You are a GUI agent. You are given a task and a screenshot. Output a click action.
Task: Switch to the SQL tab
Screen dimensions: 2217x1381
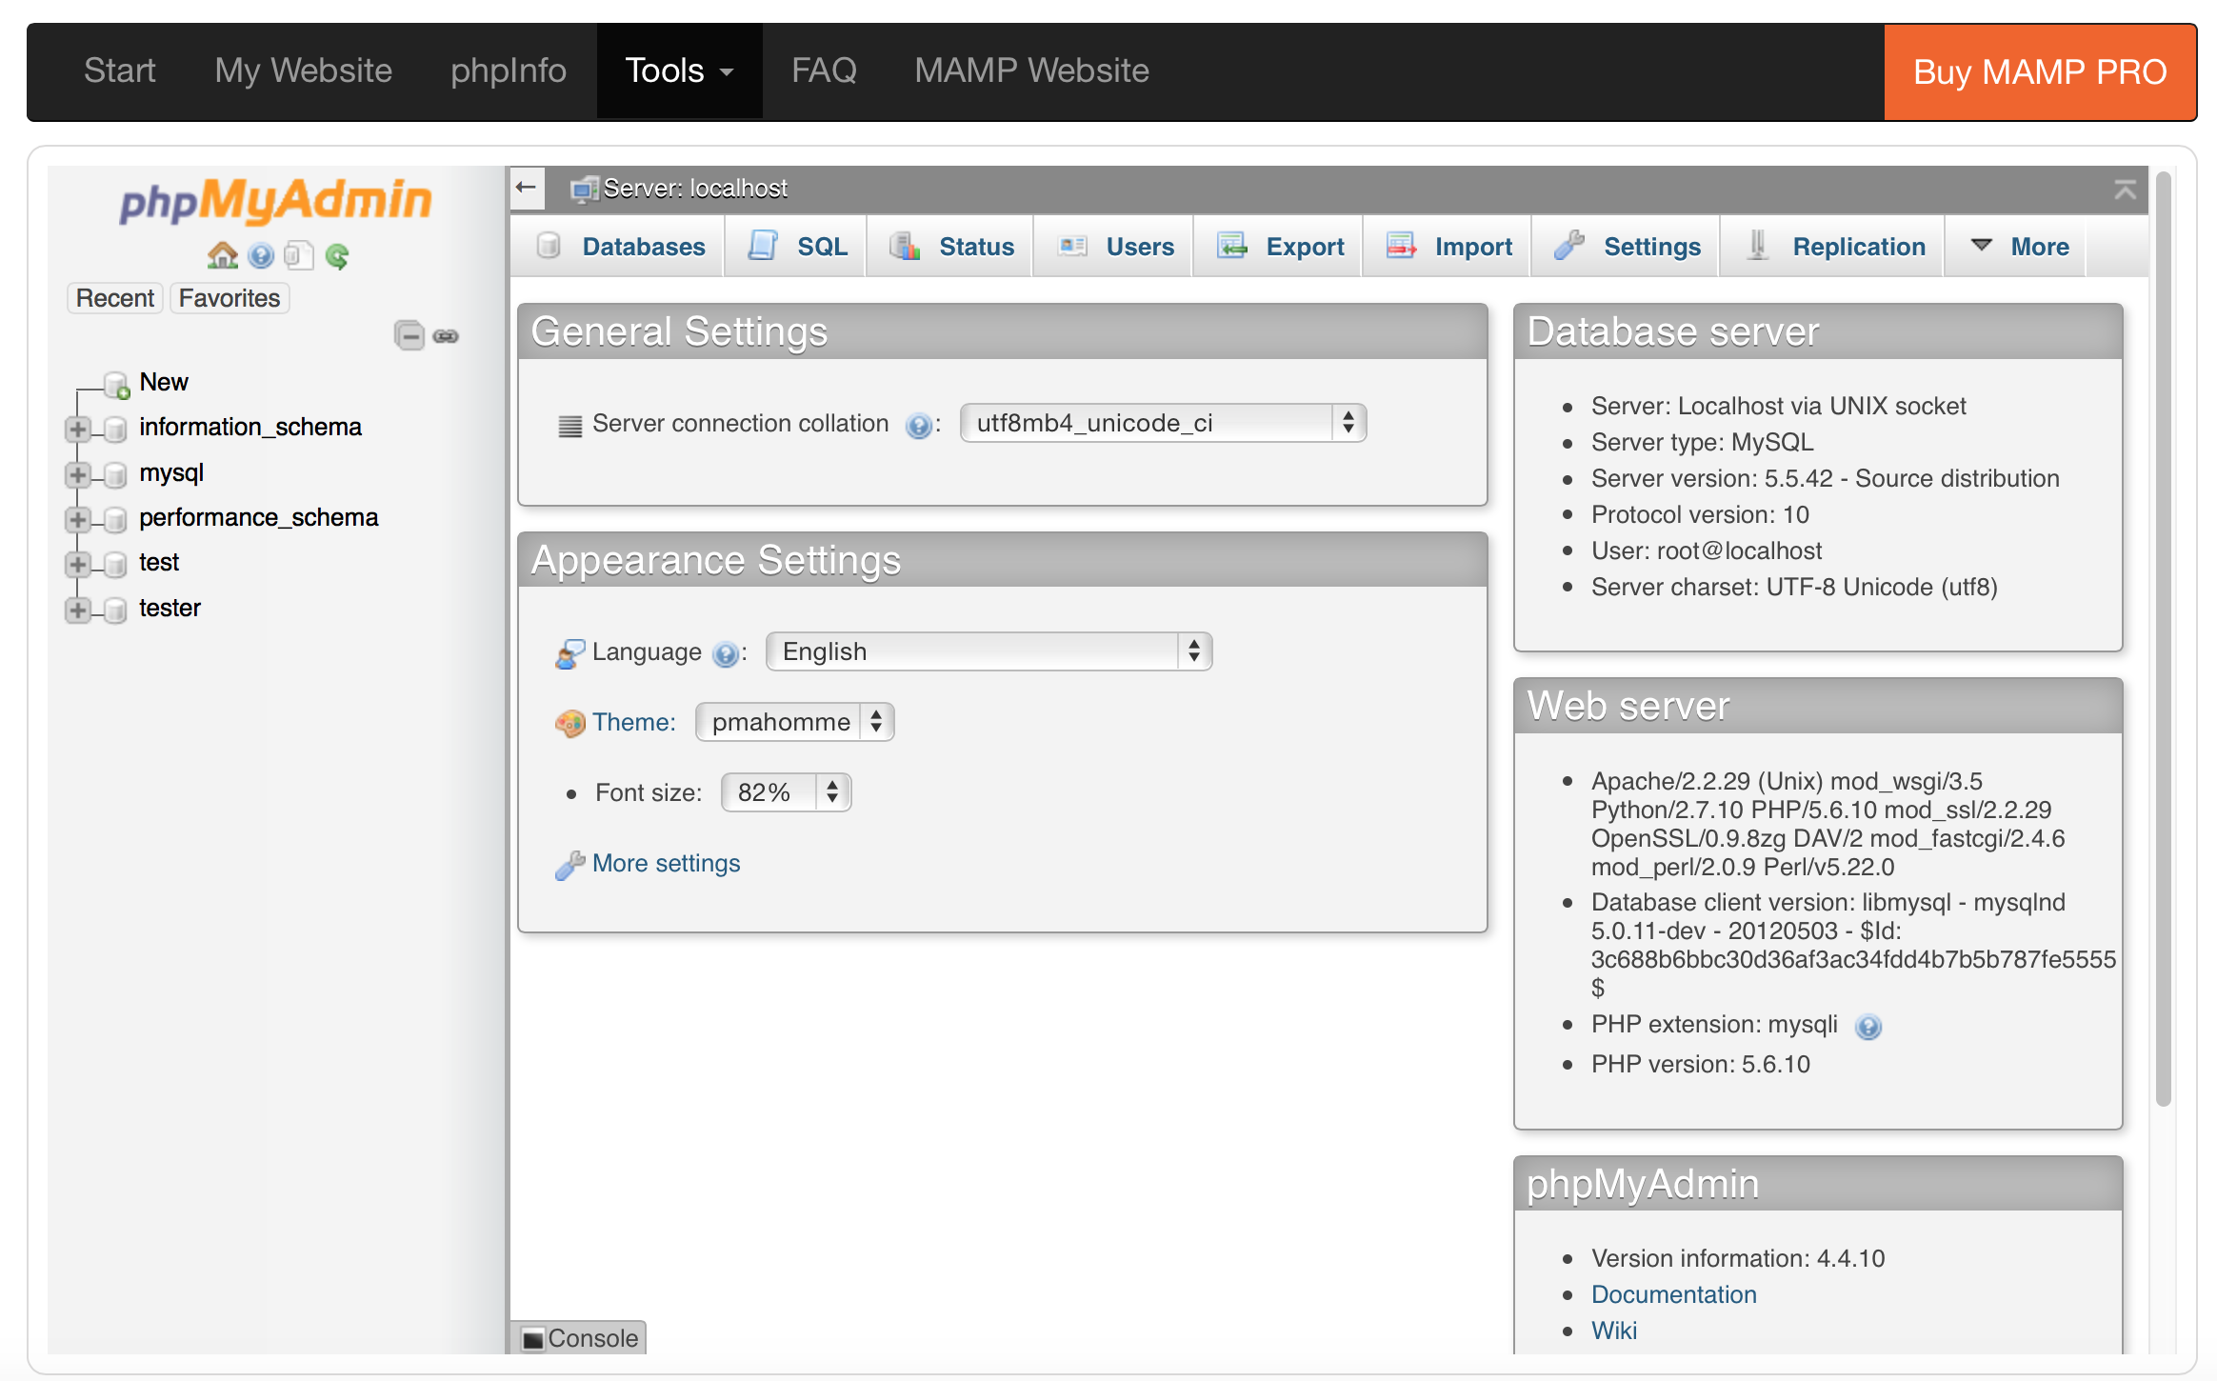(x=797, y=247)
